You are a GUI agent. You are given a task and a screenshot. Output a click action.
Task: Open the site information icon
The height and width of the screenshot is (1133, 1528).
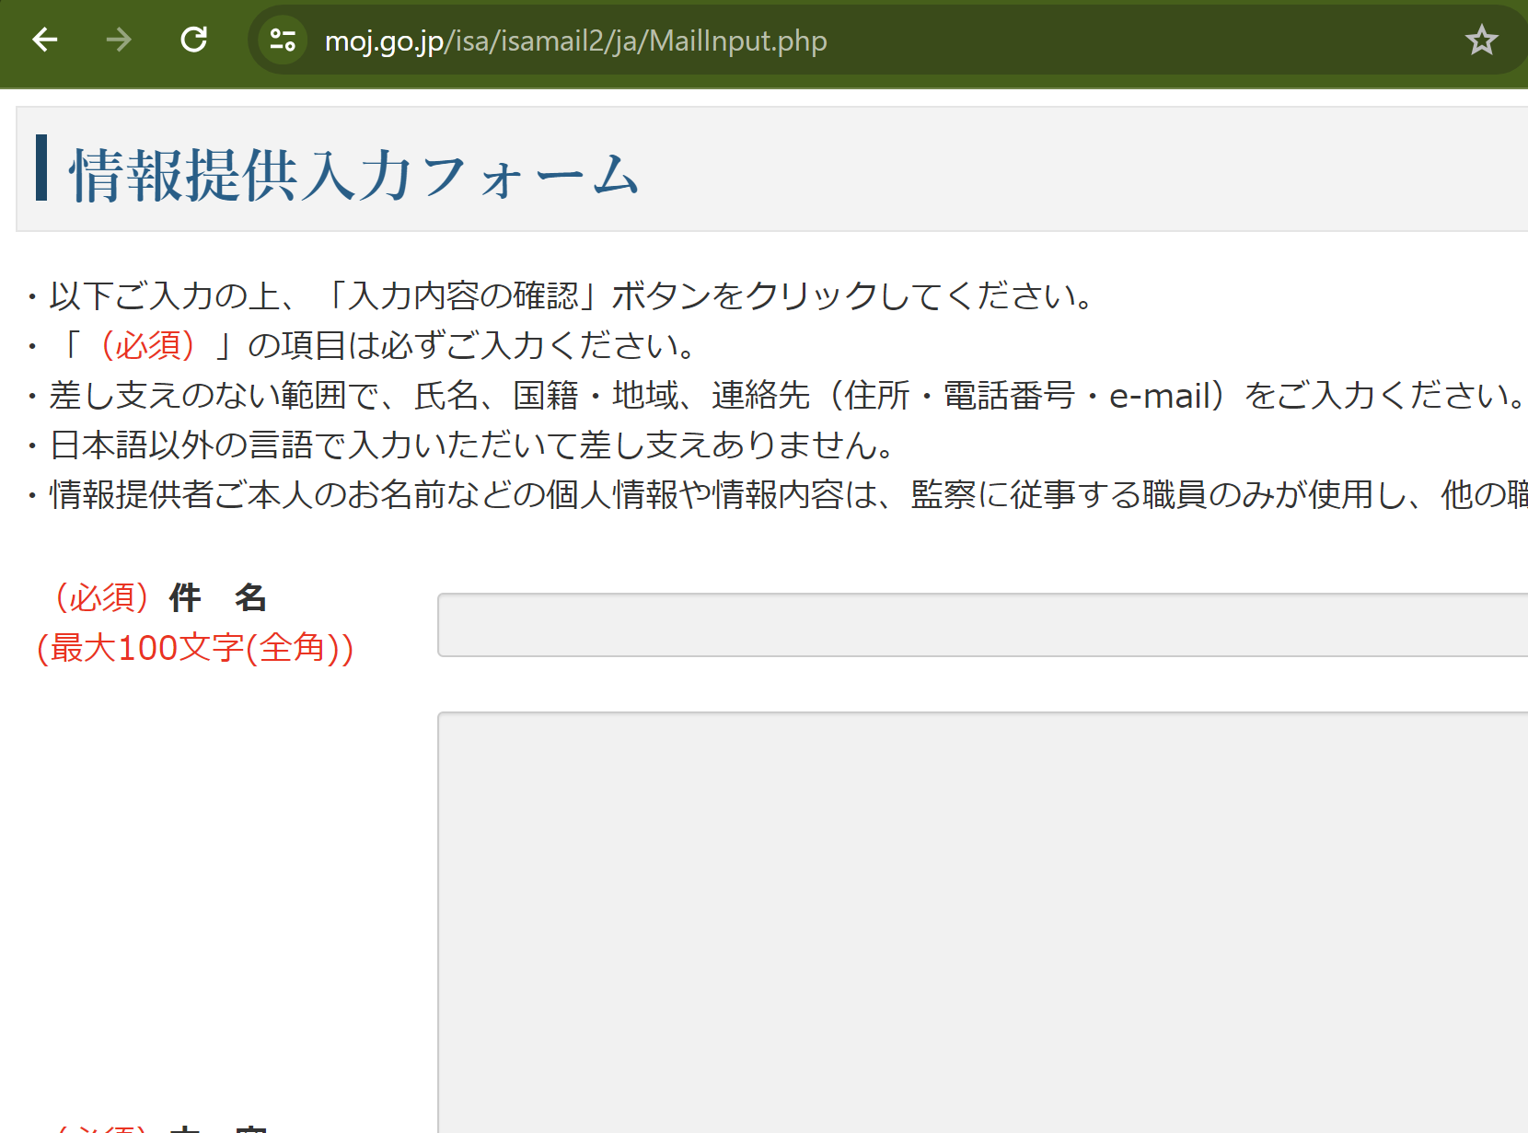coord(283,40)
